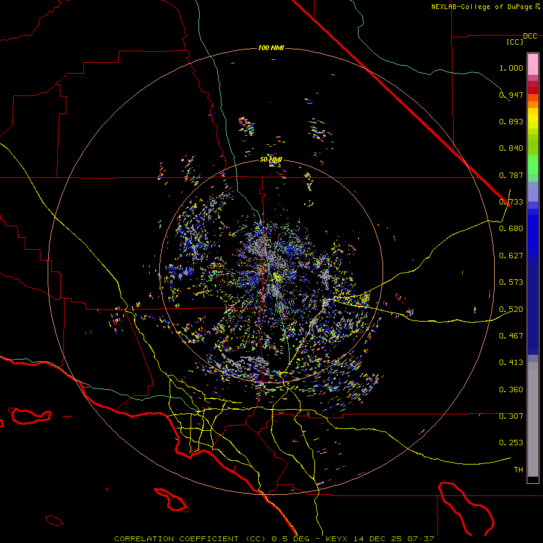
Task: Click the 0.947 scale value
Action: pos(511,95)
